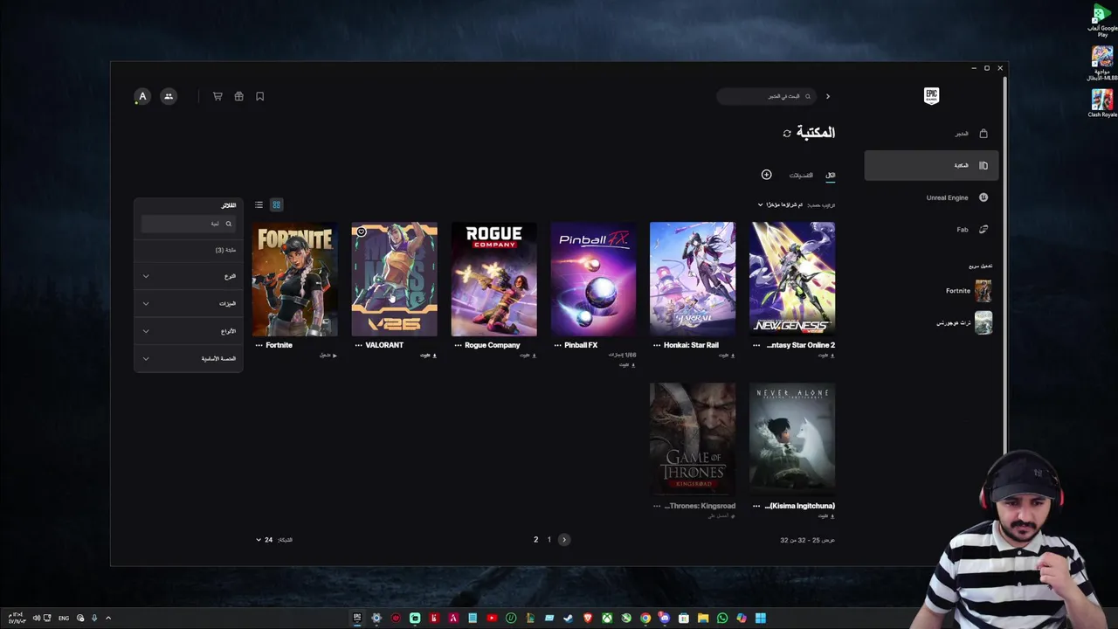Open the Clash Royale desktop shortcut
The height and width of the screenshot is (629, 1118).
click(1102, 103)
